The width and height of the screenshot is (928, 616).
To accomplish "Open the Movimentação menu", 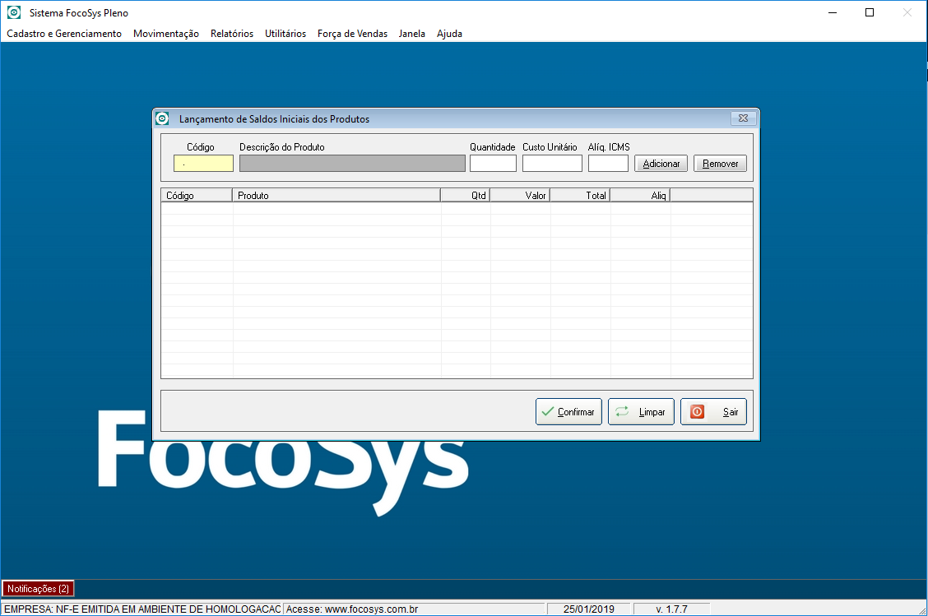I will (x=166, y=34).
